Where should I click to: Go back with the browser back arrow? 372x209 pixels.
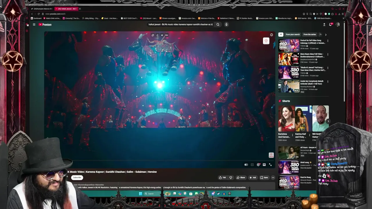tap(32, 14)
